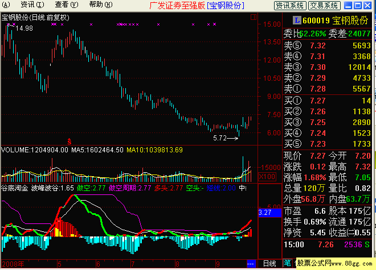Click the 2008年 marker on the time axis
The height and width of the screenshot is (270, 376).
[13, 264]
